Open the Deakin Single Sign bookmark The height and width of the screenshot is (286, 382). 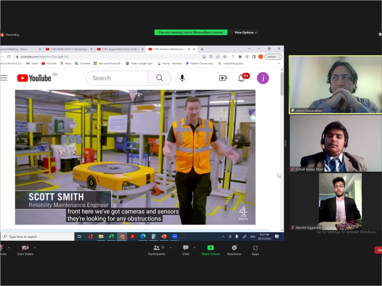(140, 63)
